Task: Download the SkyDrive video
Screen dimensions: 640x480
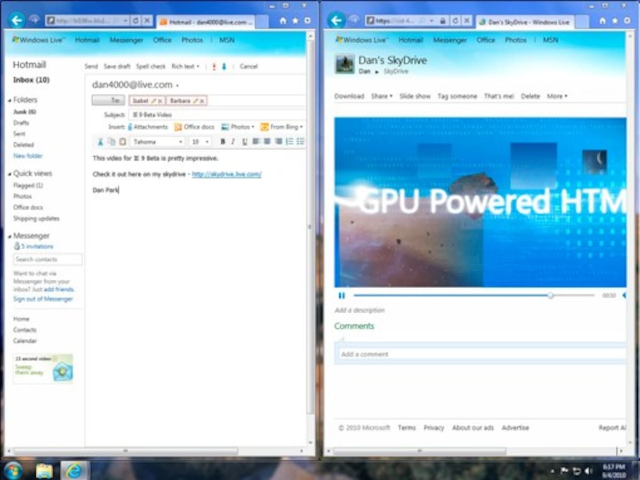Action: pyautogui.click(x=349, y=96)
